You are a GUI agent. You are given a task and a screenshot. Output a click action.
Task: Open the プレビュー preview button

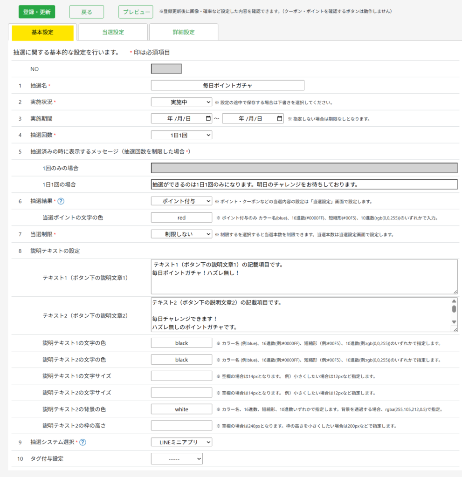pos(136,12)
